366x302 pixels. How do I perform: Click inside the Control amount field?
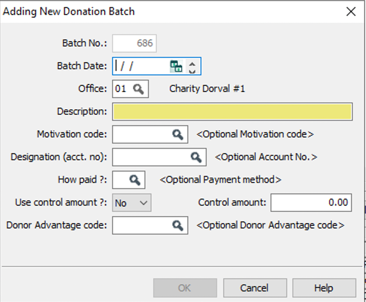click(x=311, y=203)
